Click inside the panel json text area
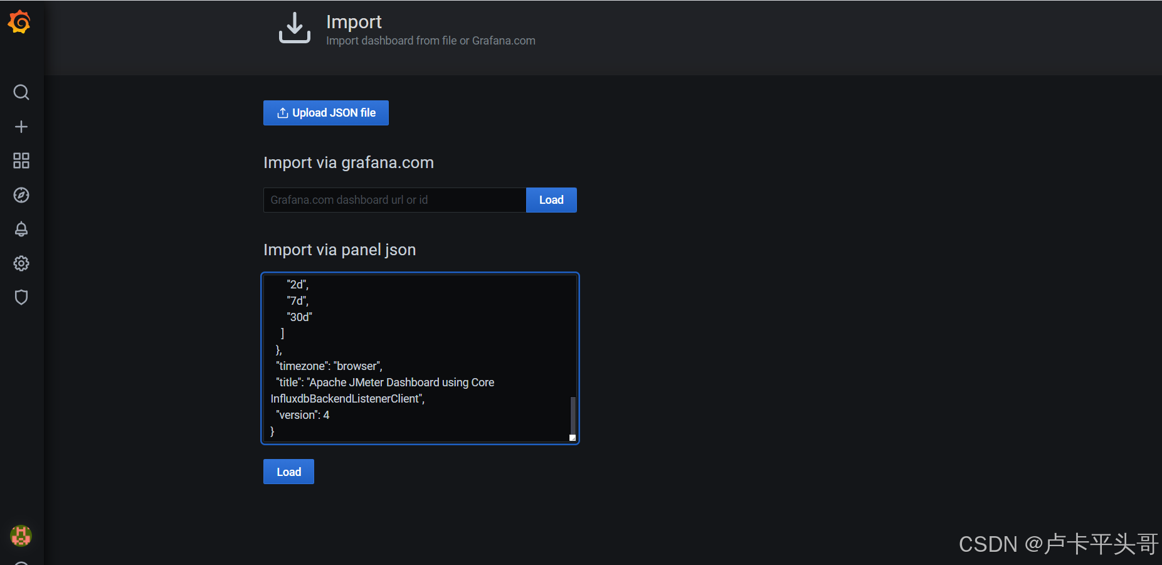 pos(420,358)
